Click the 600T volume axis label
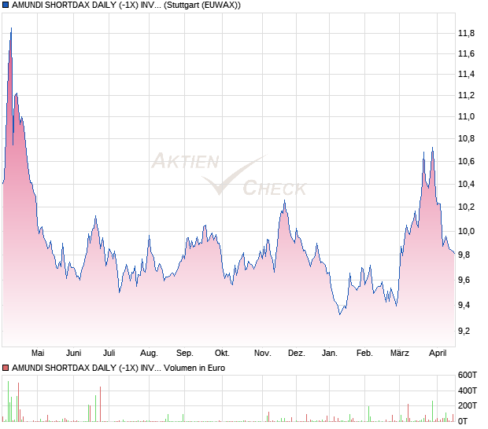The height and width of the screenshot is (429, 488). [x=468, y=375]
